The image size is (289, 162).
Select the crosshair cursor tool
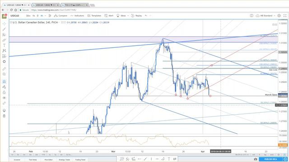tap(4, 24)
